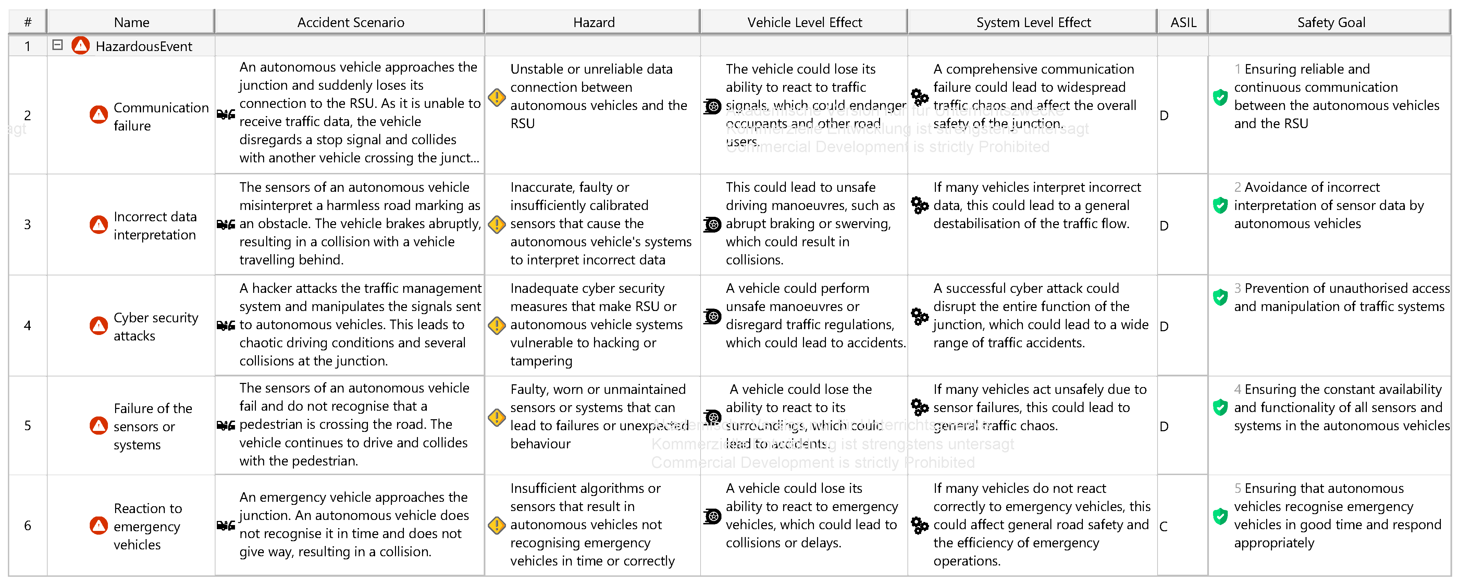Viewport: 1459px width, 585px height.
Task: Click the ASIL column header
Action: (1183, 22)
